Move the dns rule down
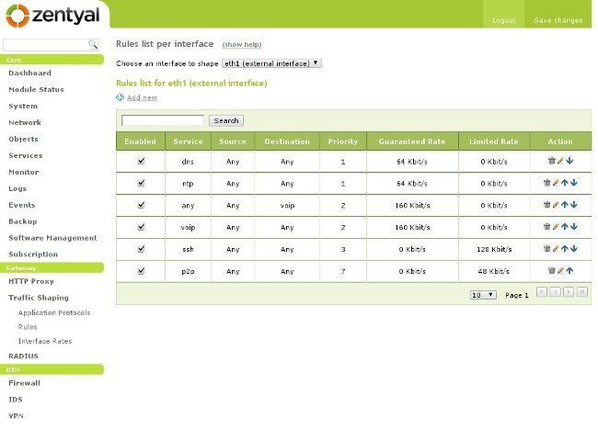598x430 pixels. 569,161
